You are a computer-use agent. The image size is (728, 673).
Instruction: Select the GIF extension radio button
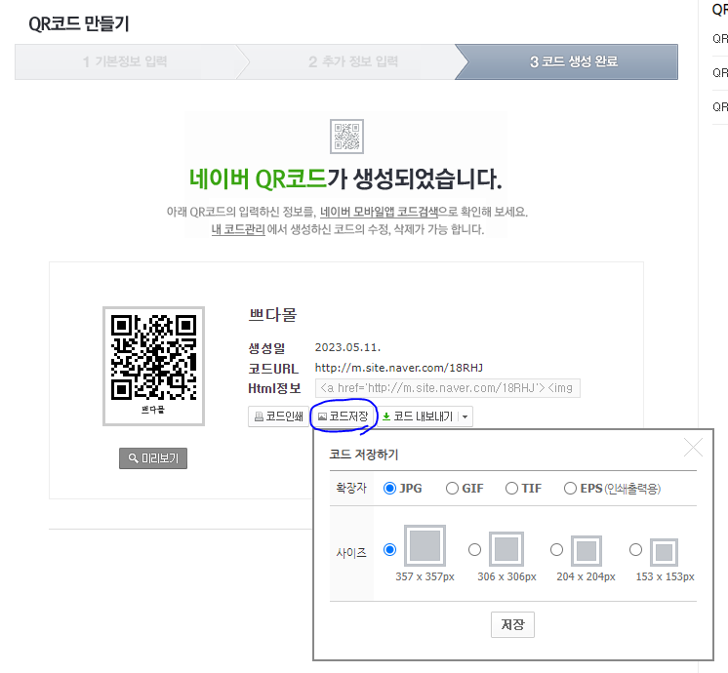(452, 489)
